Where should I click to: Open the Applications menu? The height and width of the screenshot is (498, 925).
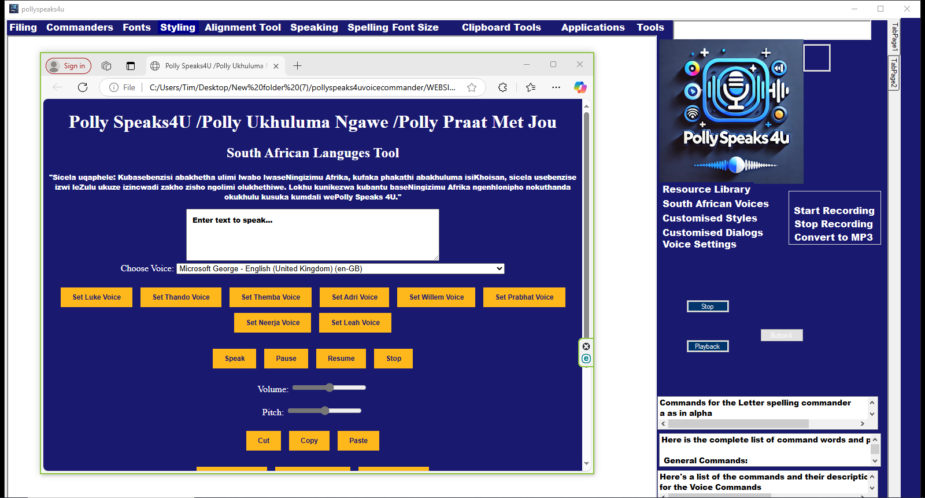click(x=593, y=27)
